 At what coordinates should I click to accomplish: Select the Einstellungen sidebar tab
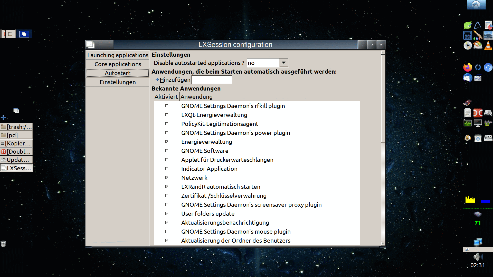118,82
